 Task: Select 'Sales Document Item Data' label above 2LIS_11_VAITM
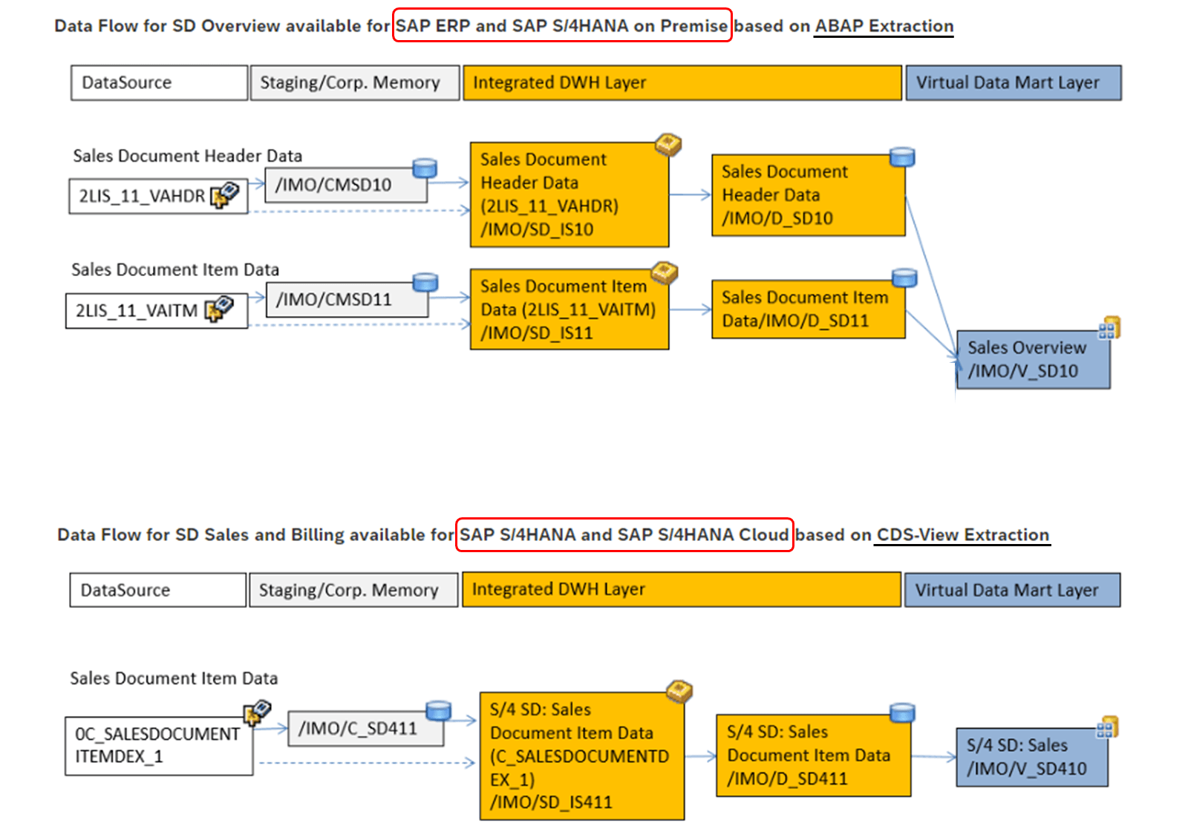tap(175, 269)
